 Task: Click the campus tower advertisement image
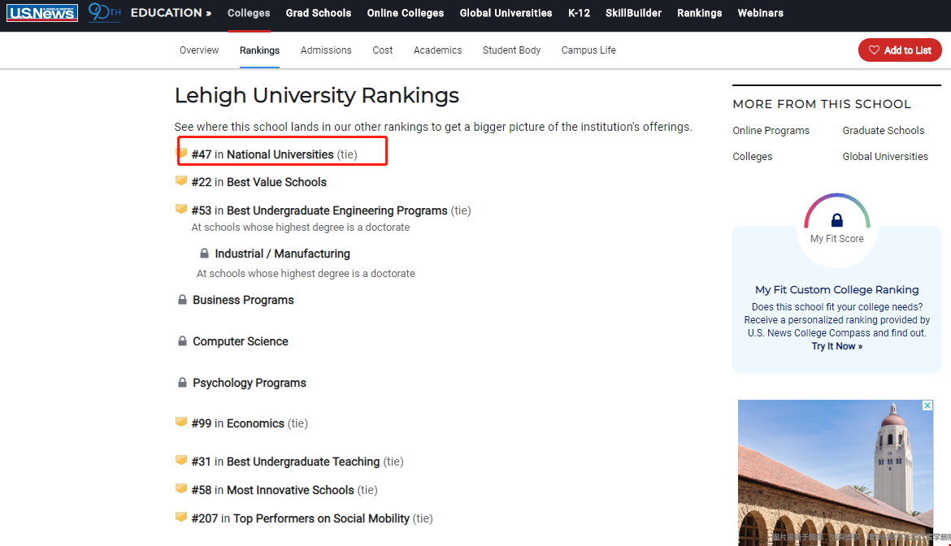tap(836, 473)
